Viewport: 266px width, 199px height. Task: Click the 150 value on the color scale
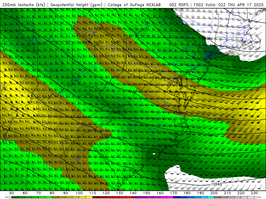146,193
